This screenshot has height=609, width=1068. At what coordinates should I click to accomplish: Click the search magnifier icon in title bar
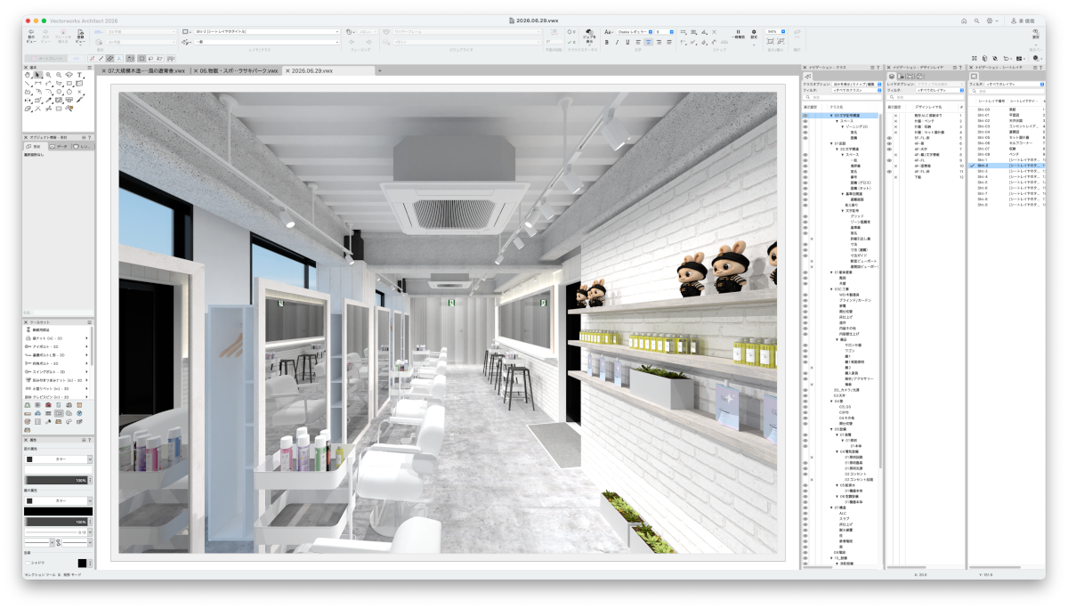975,20
